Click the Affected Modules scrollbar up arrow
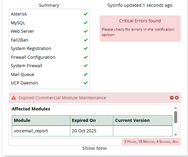This screenshot has height=157, width=188. [175, 108]
